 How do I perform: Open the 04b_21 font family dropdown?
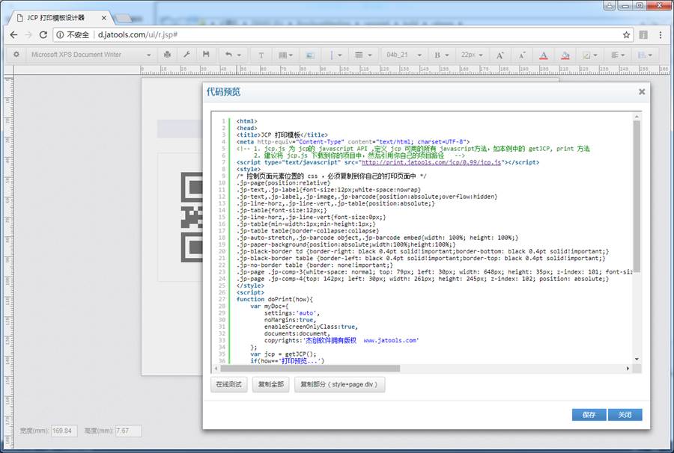(403, 55)
